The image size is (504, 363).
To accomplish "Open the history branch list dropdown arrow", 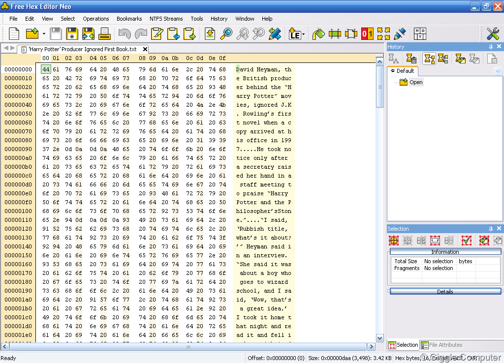I will click(x=498, y=71).
